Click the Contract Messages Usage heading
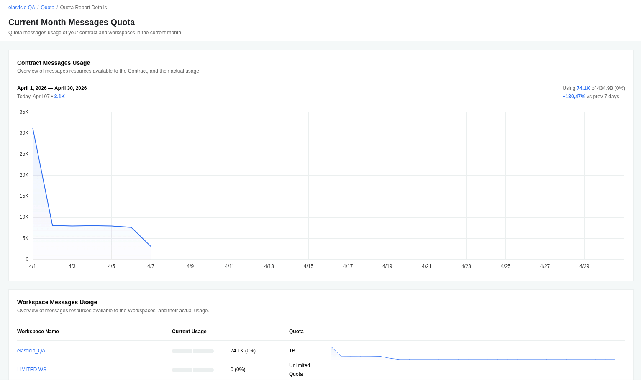The height and width of the screenshot is (380, 641). [54, 63]
